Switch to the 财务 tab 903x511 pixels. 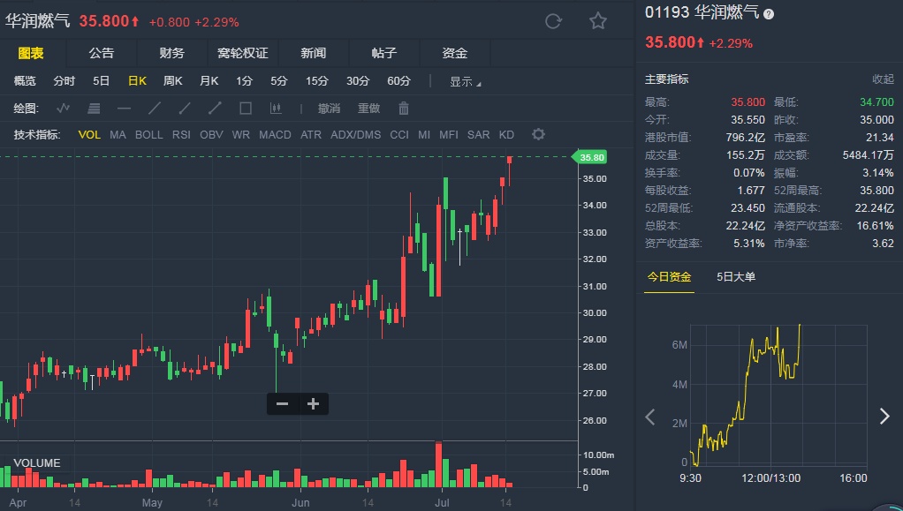(171, 53)
